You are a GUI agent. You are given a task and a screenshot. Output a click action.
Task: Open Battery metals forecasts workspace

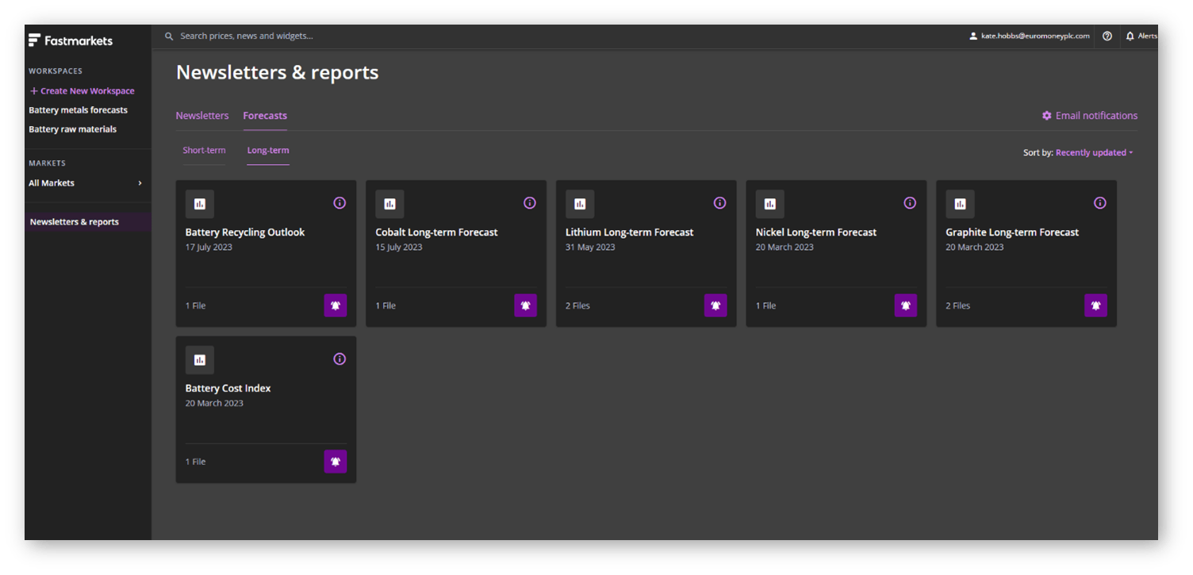pyautogui.click(x=78, y=110)
